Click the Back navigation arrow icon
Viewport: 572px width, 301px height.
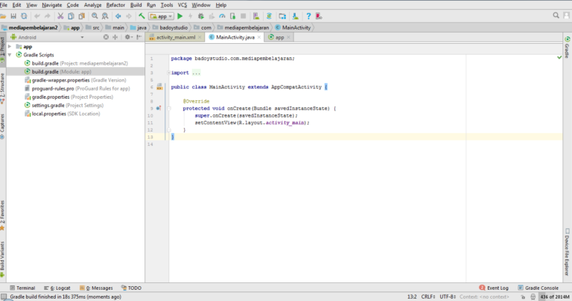118,16
